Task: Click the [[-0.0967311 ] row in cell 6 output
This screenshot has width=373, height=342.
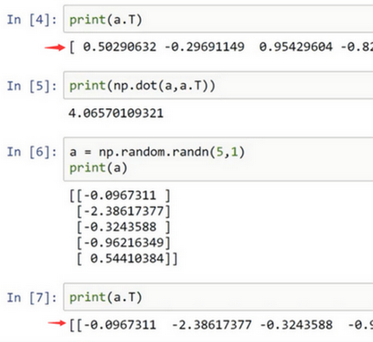Action: point(120,196)
